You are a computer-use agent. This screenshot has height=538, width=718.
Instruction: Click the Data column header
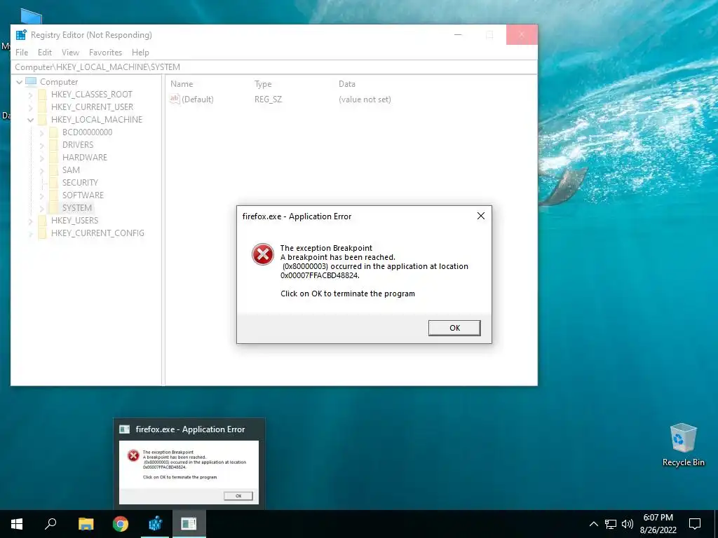point(346,84)
